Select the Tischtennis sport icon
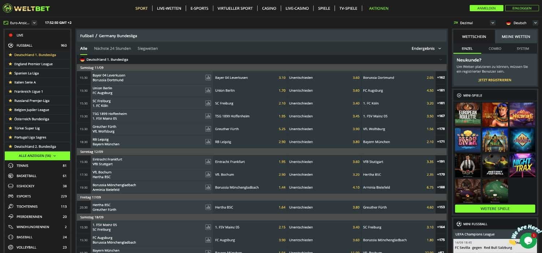Image resolution: width=542 pixels, height=253 pixels. [10, 206]
